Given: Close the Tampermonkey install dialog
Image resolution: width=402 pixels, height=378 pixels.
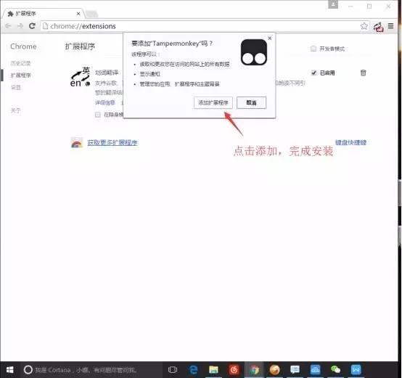Looking at the screenshot, I should coord(269,38).
